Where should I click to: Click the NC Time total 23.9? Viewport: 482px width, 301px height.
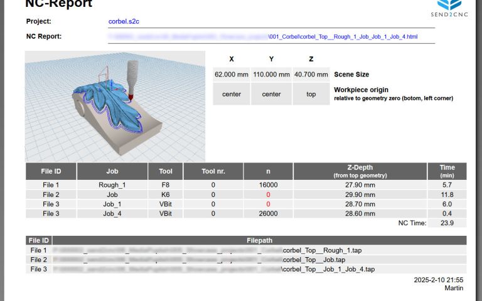[447, 223]
